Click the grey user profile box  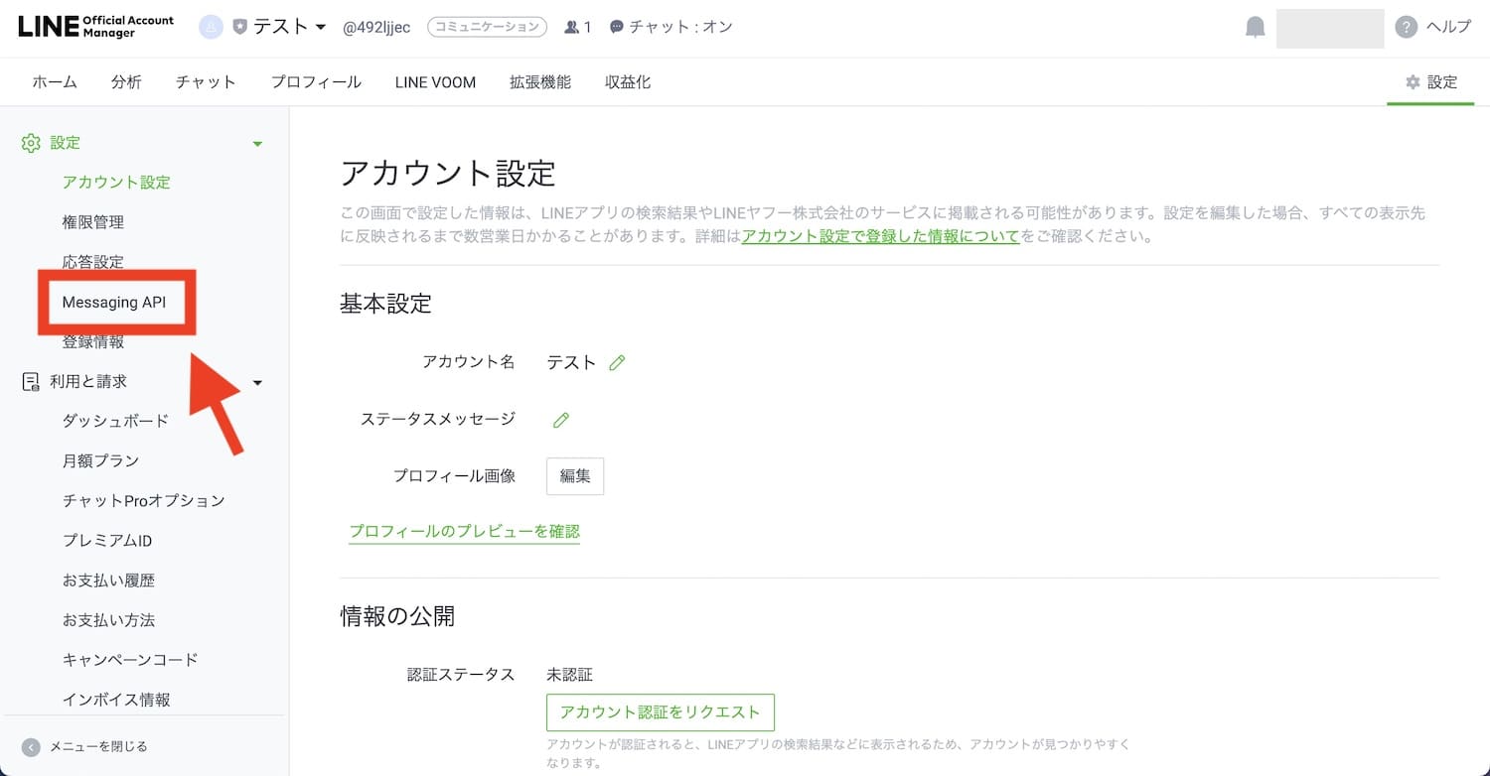point(1330,28)
